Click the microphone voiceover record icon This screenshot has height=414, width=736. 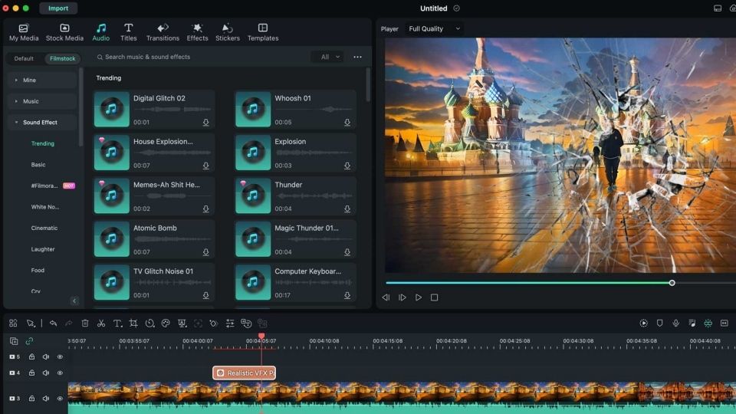tap(675, 324)
